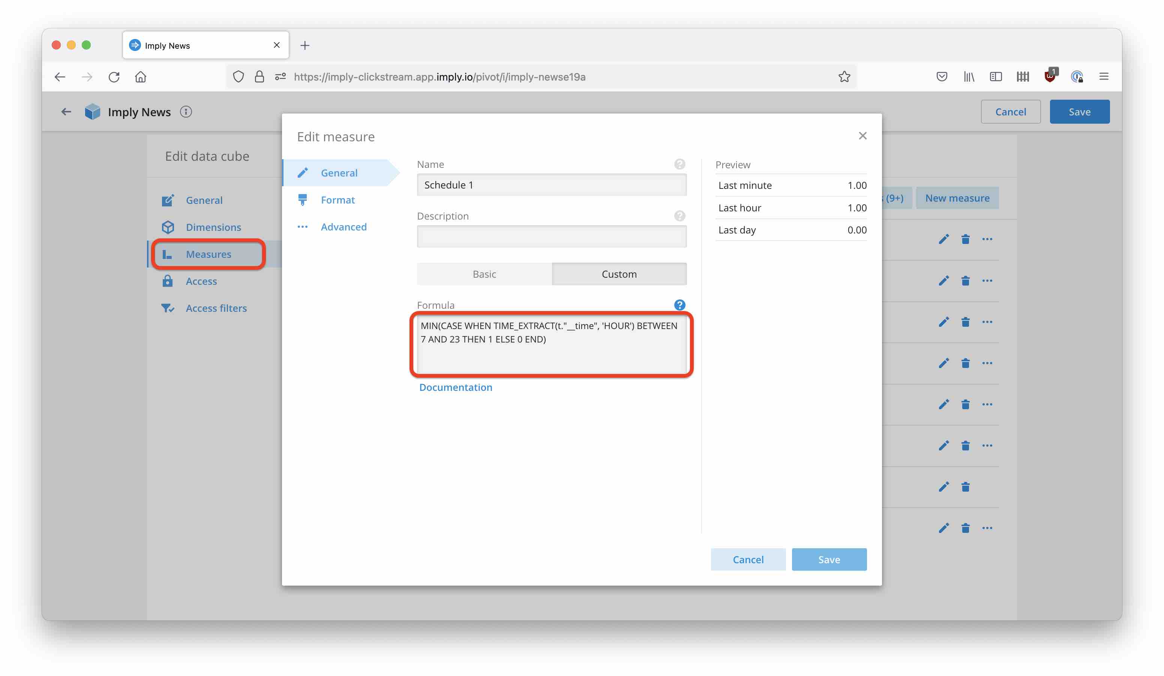This screenshot has height=676, width=1164.
Task: Click the back arrow beside Imply News
Action: (66, 112)
